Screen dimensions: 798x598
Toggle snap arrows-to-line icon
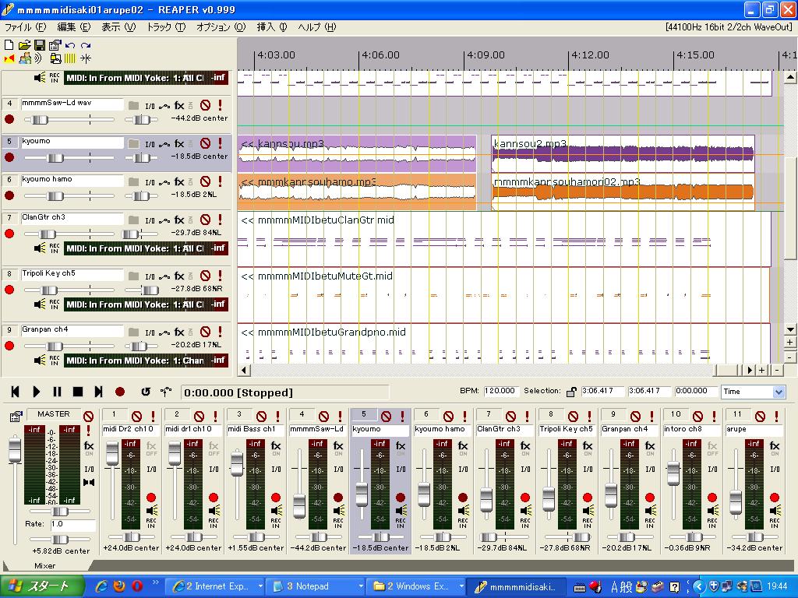[86, 59]
